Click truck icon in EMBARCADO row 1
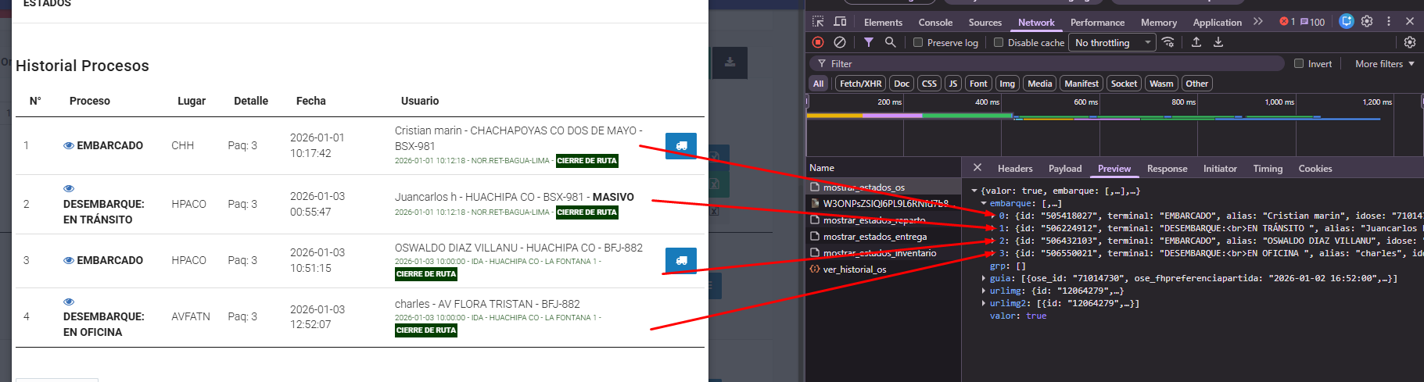 680,146
